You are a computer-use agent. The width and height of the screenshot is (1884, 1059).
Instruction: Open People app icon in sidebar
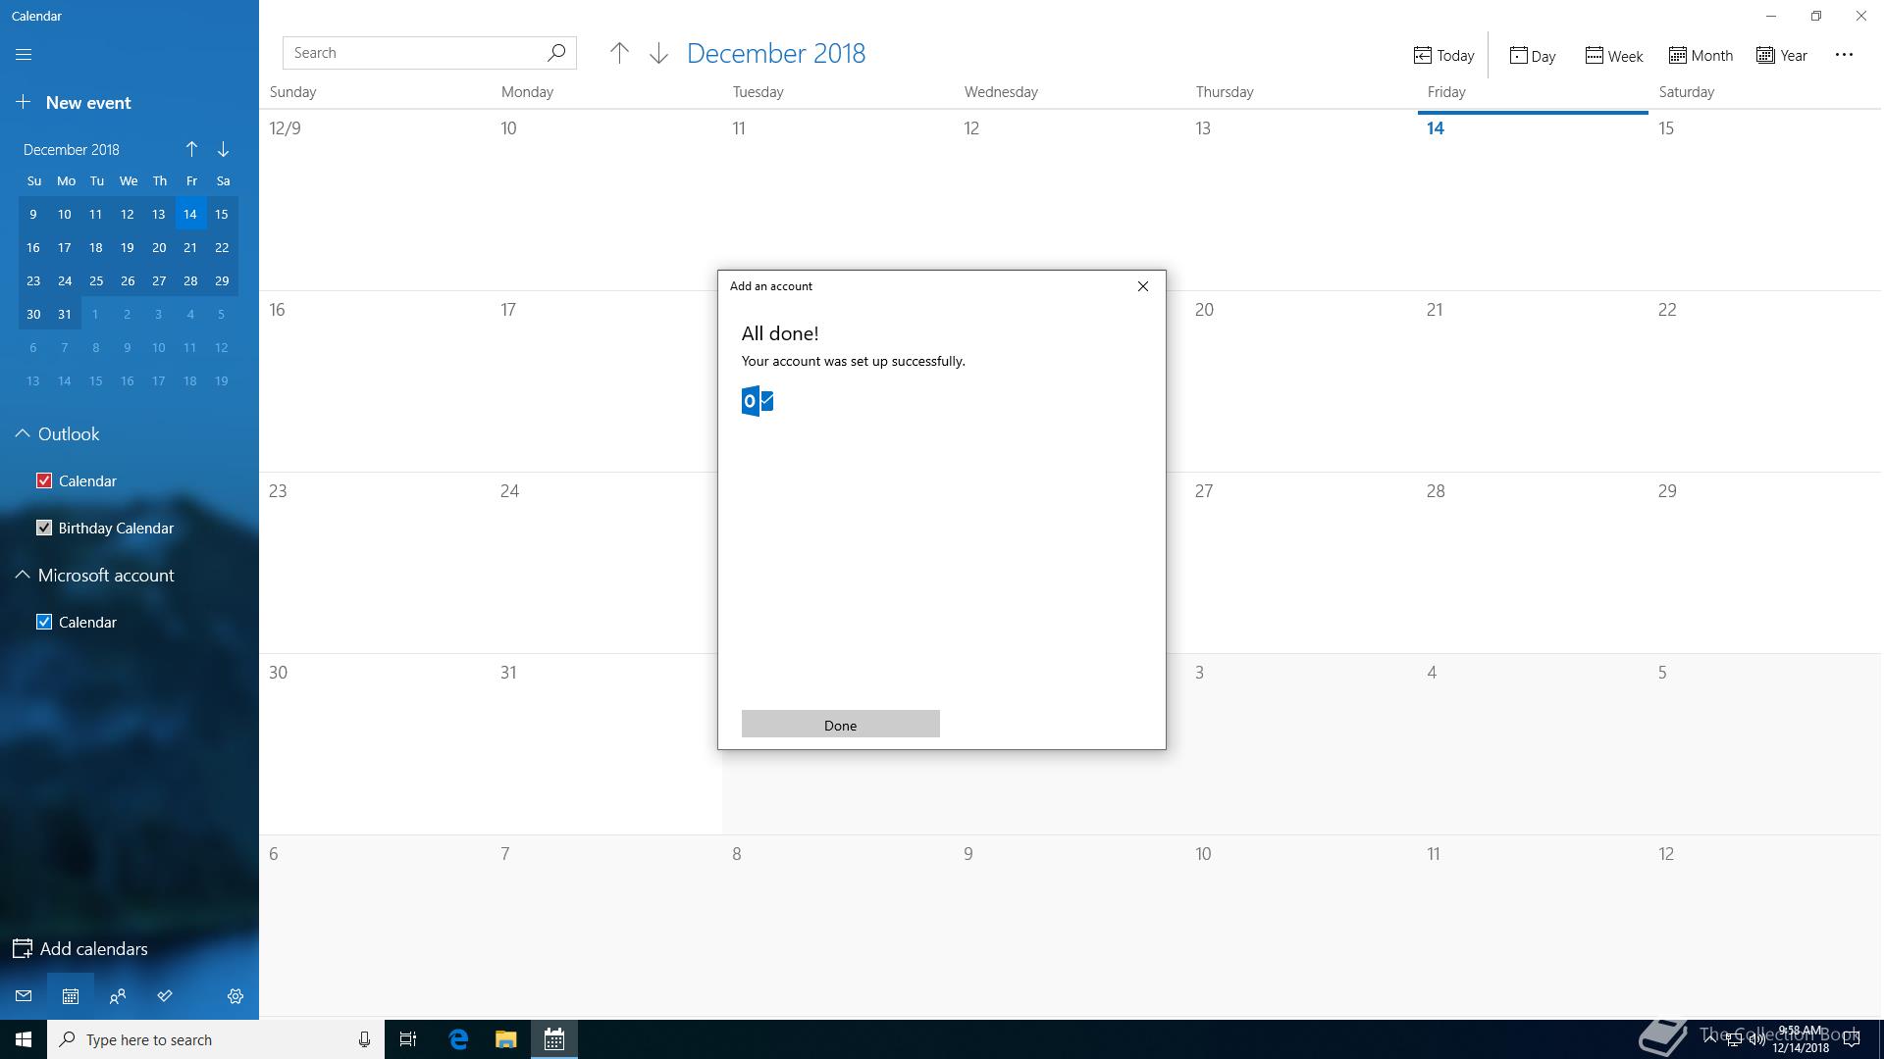118,996
